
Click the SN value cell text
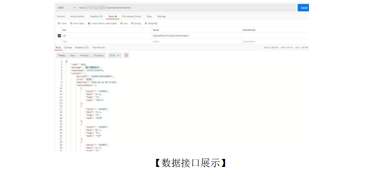[171, 35]
